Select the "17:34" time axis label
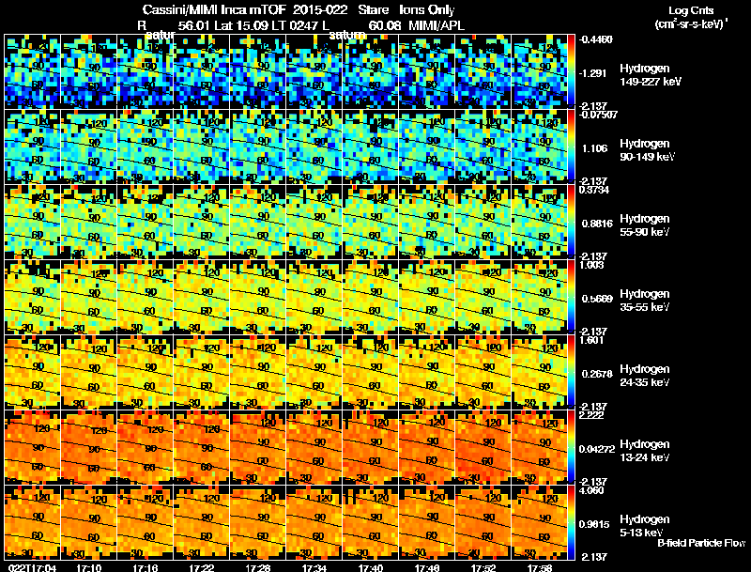 [314, 567]
